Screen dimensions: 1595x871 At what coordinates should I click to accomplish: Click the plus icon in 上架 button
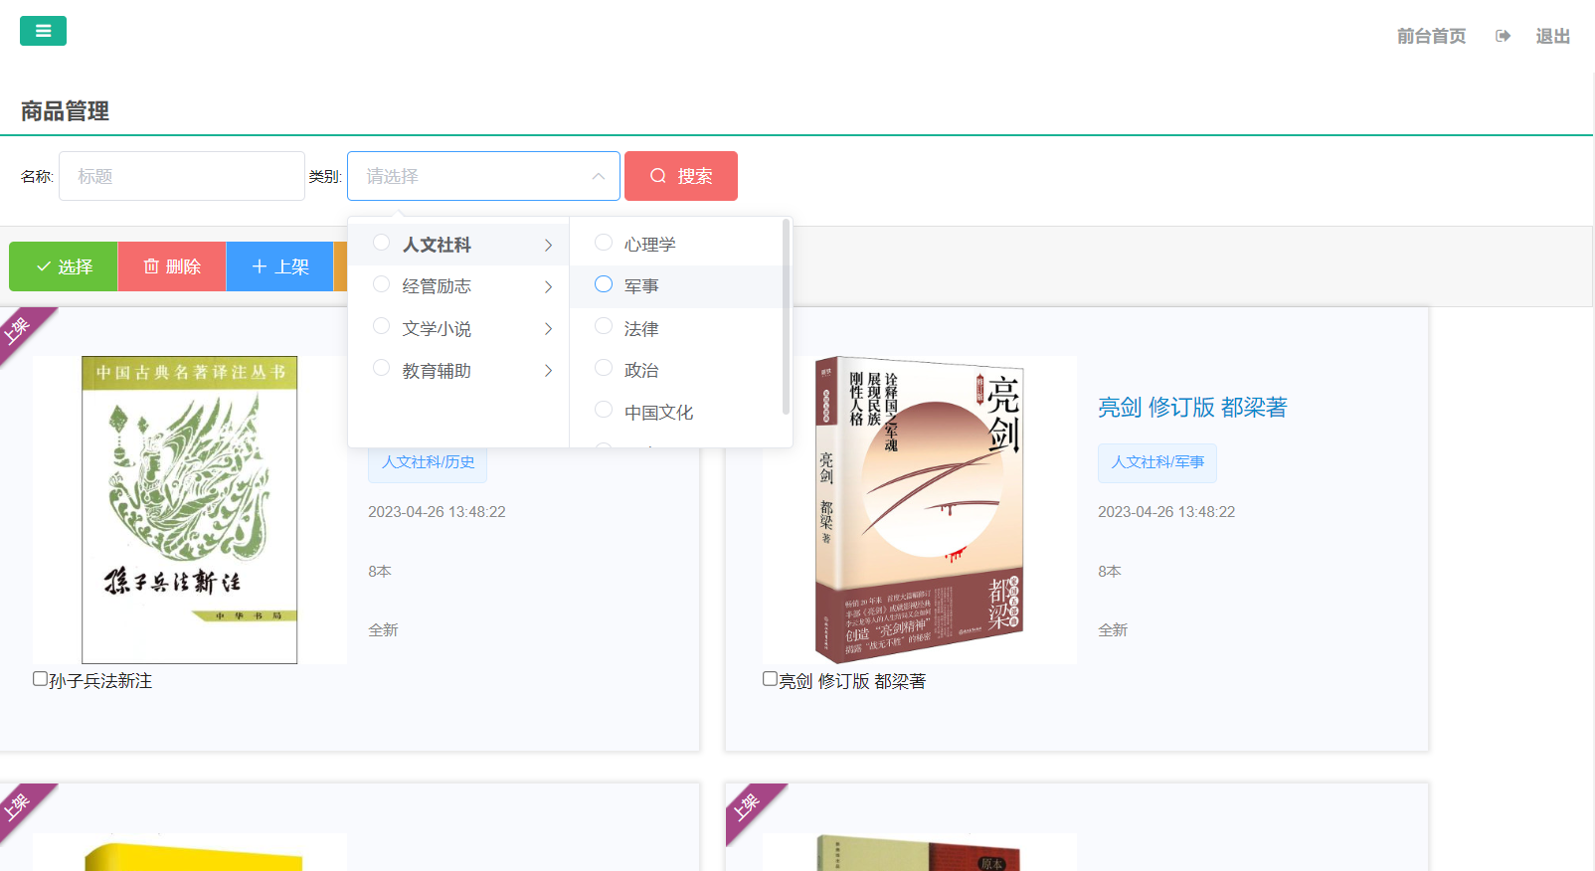coord(260,266)
